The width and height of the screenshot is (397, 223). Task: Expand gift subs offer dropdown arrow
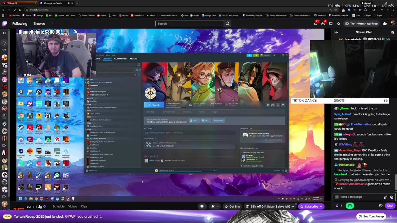click(293, 206)
